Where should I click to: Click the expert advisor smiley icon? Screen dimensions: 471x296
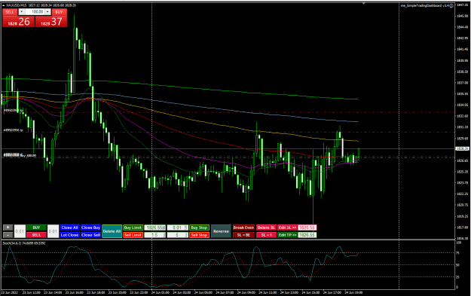(x=451, y=6)
